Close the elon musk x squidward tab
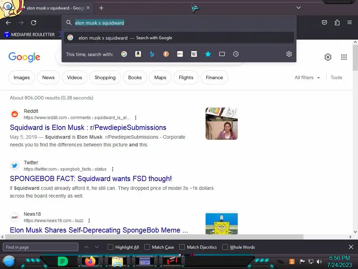Screen dimensions: 358x269 (88, 8)
